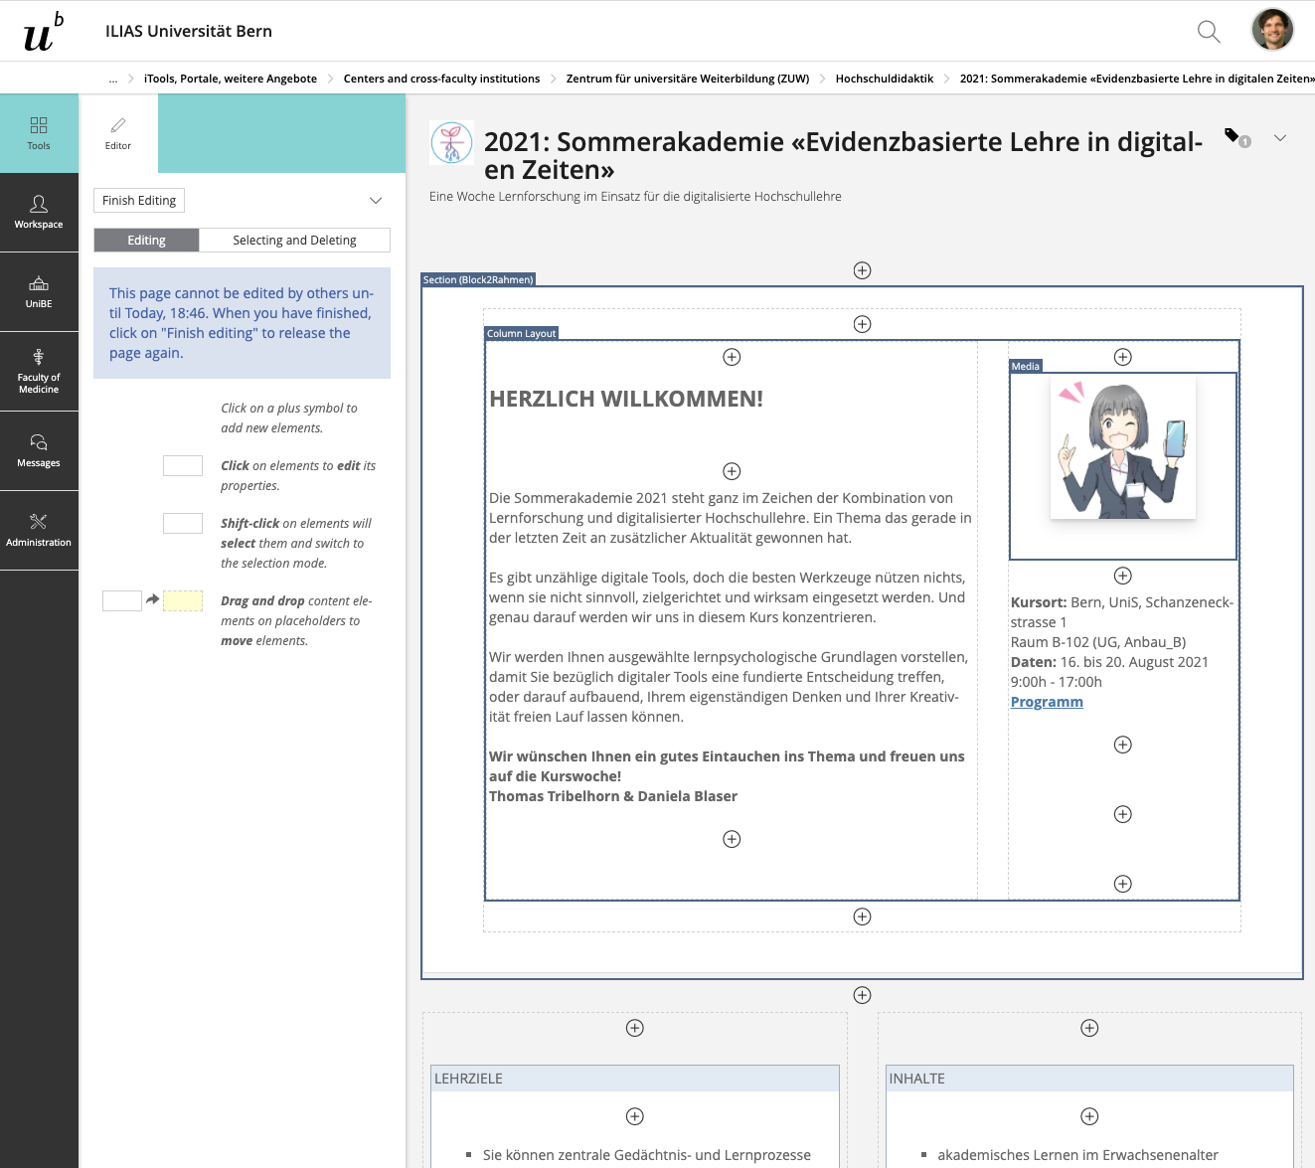Expand page actions chevron near title
The height and width of the screenshot is (1168, 1315).
pyautogui.click(x=1280, y=138)
